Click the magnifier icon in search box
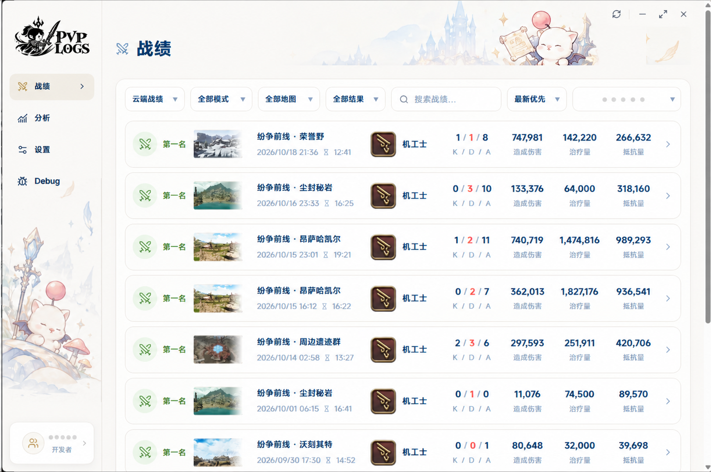This screenshot has height=472, width=711. pos(404,99)
